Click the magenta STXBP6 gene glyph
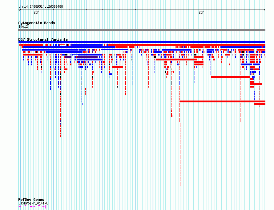The height and width of the screenshot is (210, 274). (32, 207)
